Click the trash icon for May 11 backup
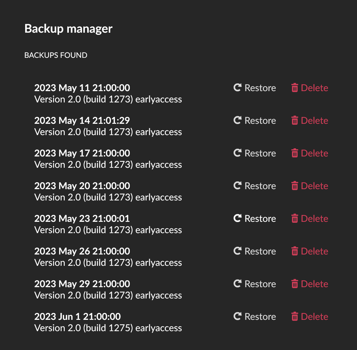This screenshot has height=350, width=357. (x=294, y=88)
